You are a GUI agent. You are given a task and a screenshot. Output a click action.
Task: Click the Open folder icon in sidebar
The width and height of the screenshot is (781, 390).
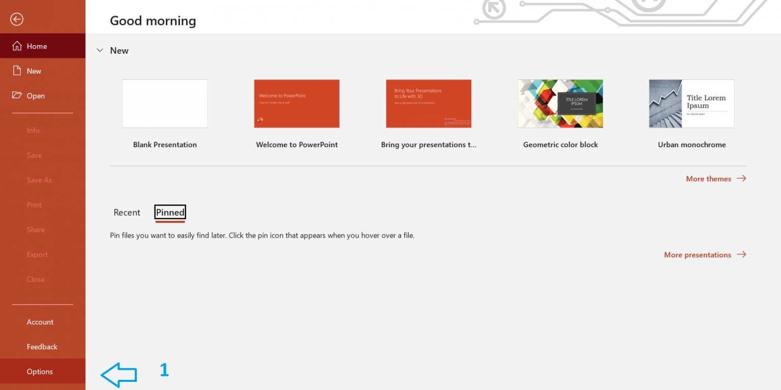[17, 95]
